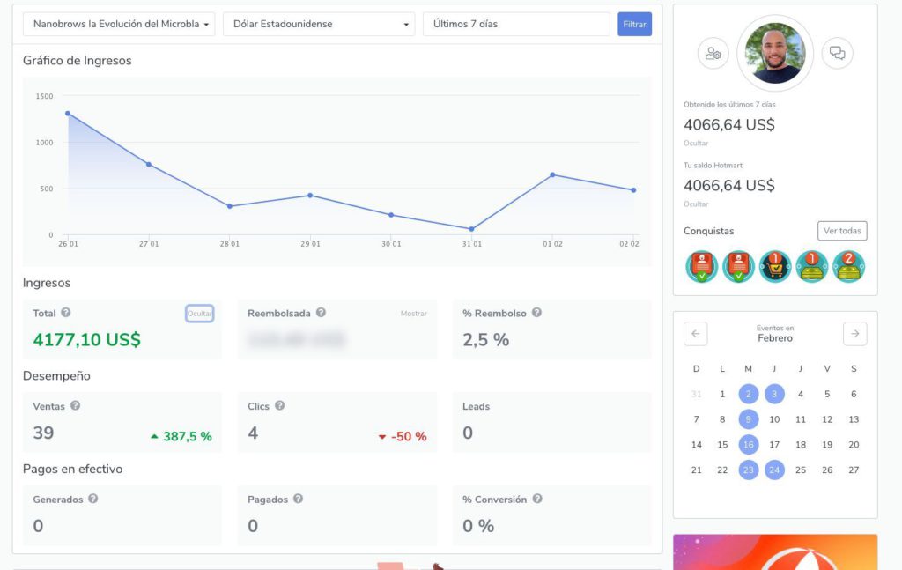Click the chart data point for 29 01
Image resolution: width=902 pixels, height=570 pixels.
tap(310, 196)
